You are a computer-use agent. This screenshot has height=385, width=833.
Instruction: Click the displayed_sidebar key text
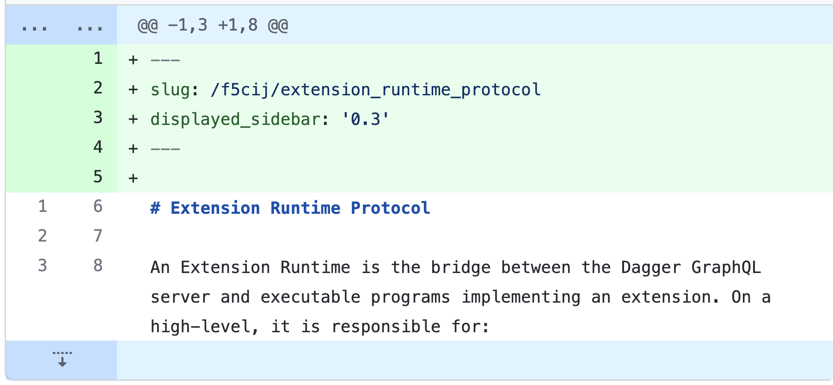(x=235, y=119)
